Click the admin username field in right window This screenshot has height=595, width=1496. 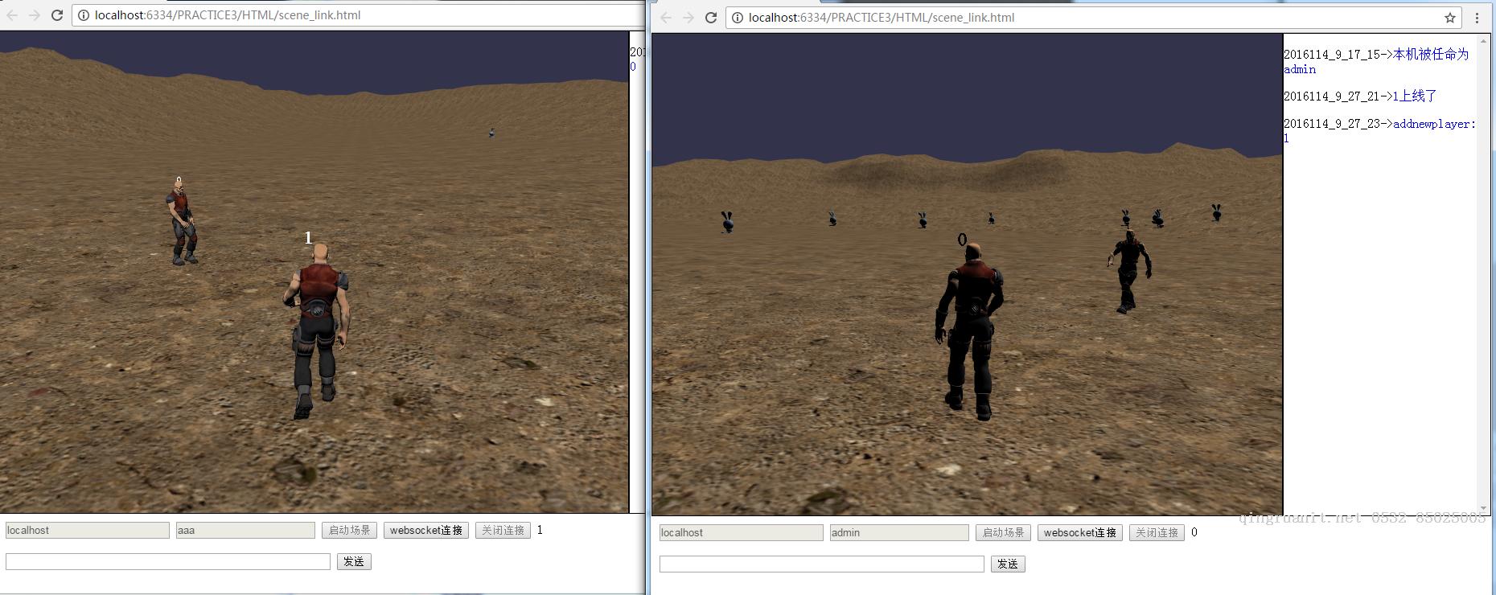(899, 533)
